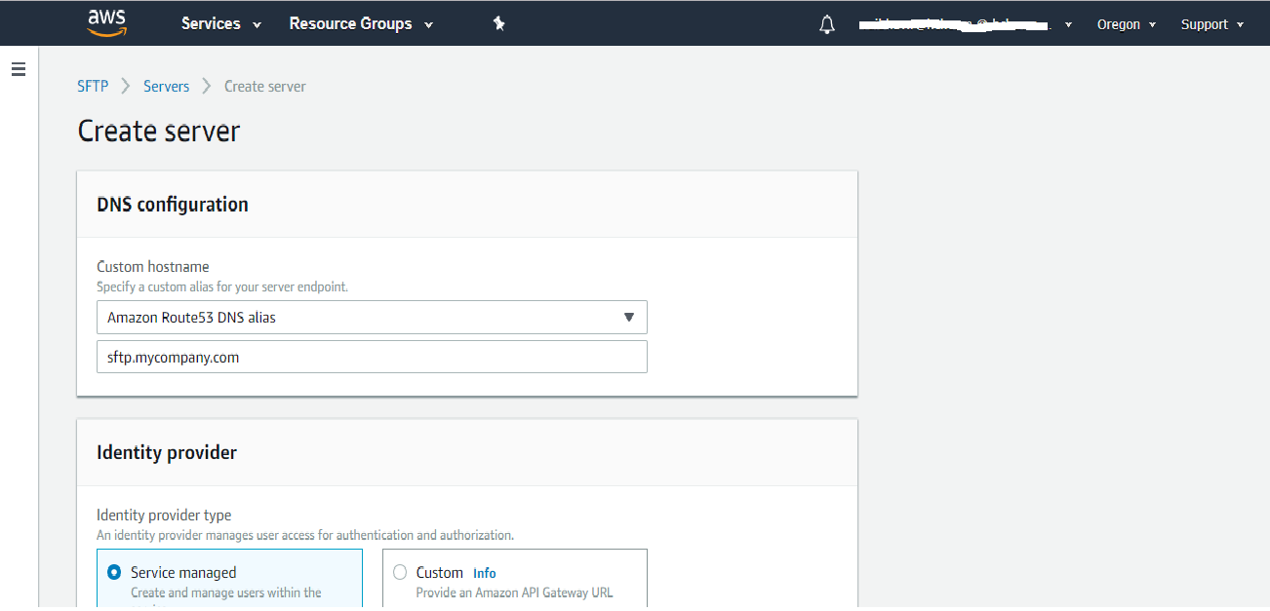Navigate to Servers breadcrumb link
1270x611 pixels.
click(166, 86)
